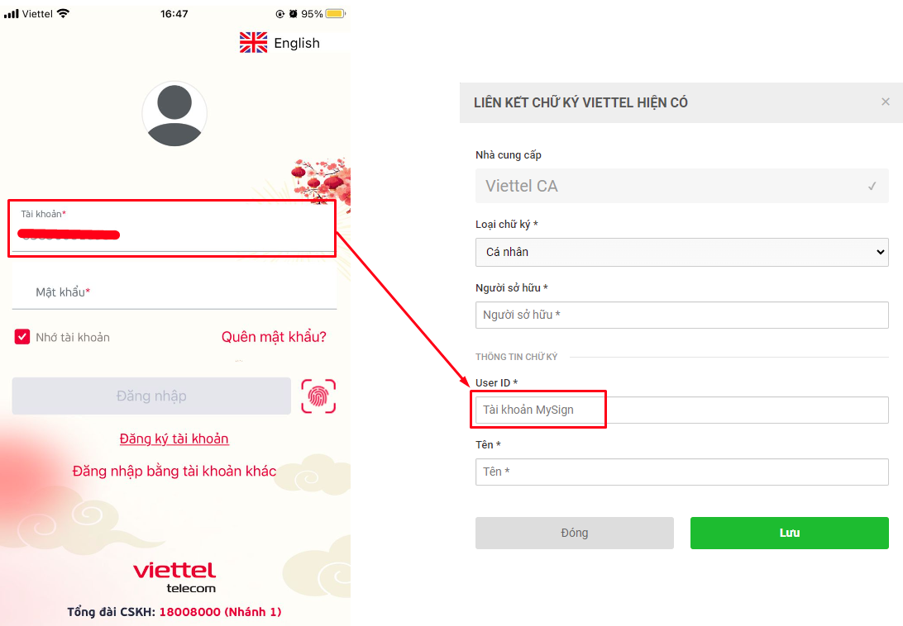This screenshot has width=903, height=626.
Task: Open the Loại chữ ký dropdown
Action: tap(682, 252)
